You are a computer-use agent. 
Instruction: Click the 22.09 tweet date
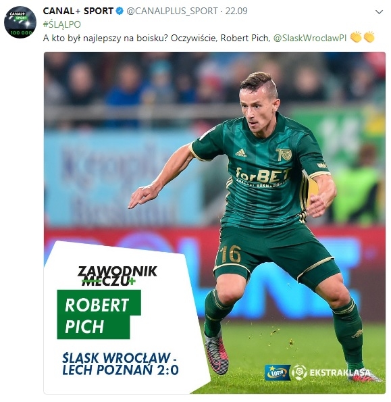pos(236,11)
